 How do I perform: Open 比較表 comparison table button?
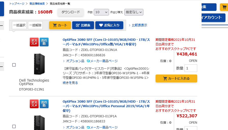click(83, 25)
